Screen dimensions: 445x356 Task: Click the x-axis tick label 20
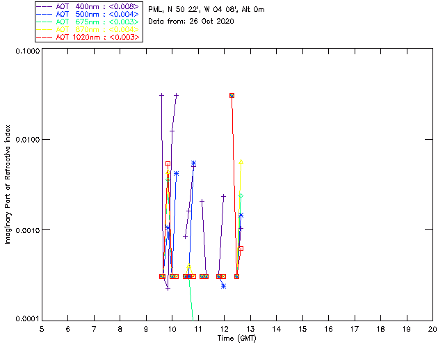click(432, 329)
